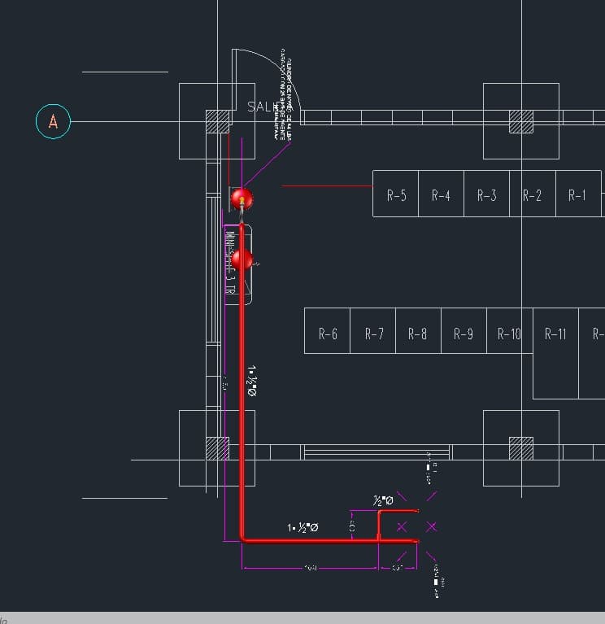Select the short red ½" branch pipe
This screenshot has width=605, height=624.
398,512
